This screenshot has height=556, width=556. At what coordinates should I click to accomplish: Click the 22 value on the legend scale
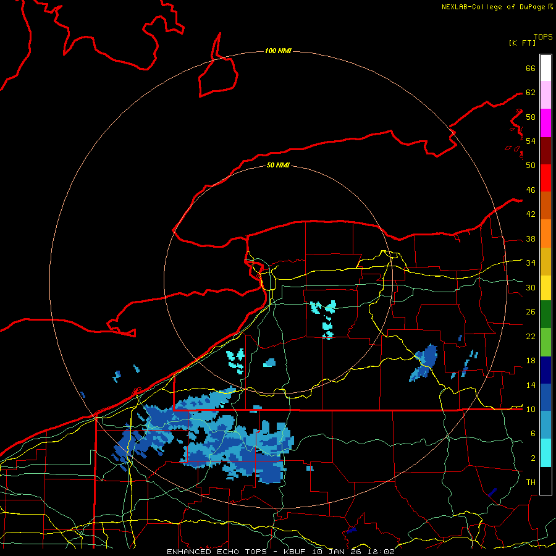(x=531, y=337)
